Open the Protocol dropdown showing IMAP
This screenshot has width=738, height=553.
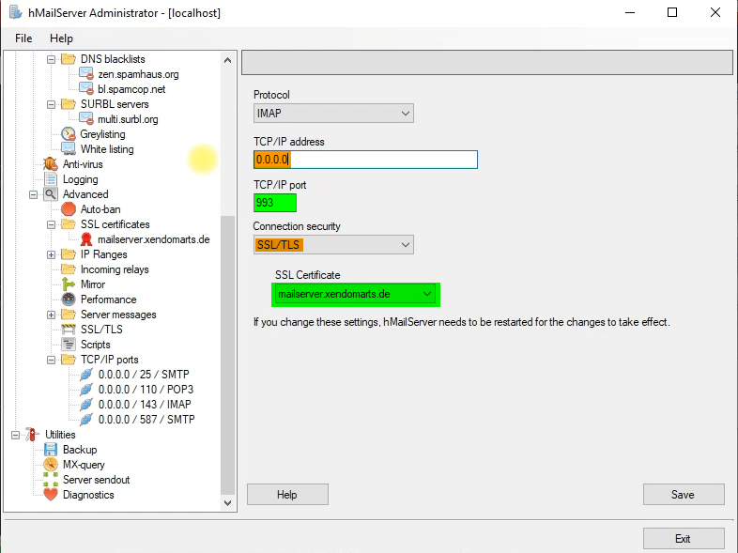click(333, 114)
